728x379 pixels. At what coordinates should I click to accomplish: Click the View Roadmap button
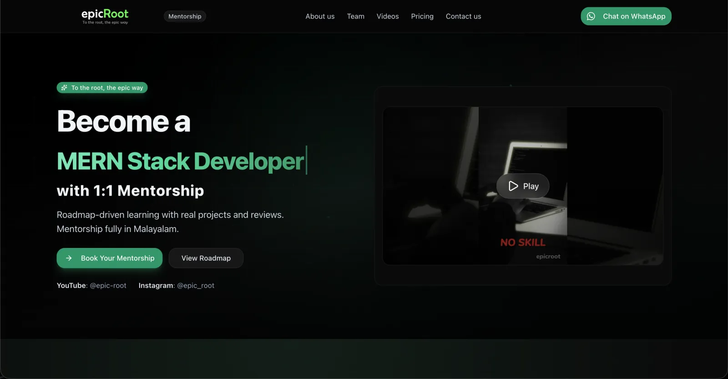(x=206, y=258)
